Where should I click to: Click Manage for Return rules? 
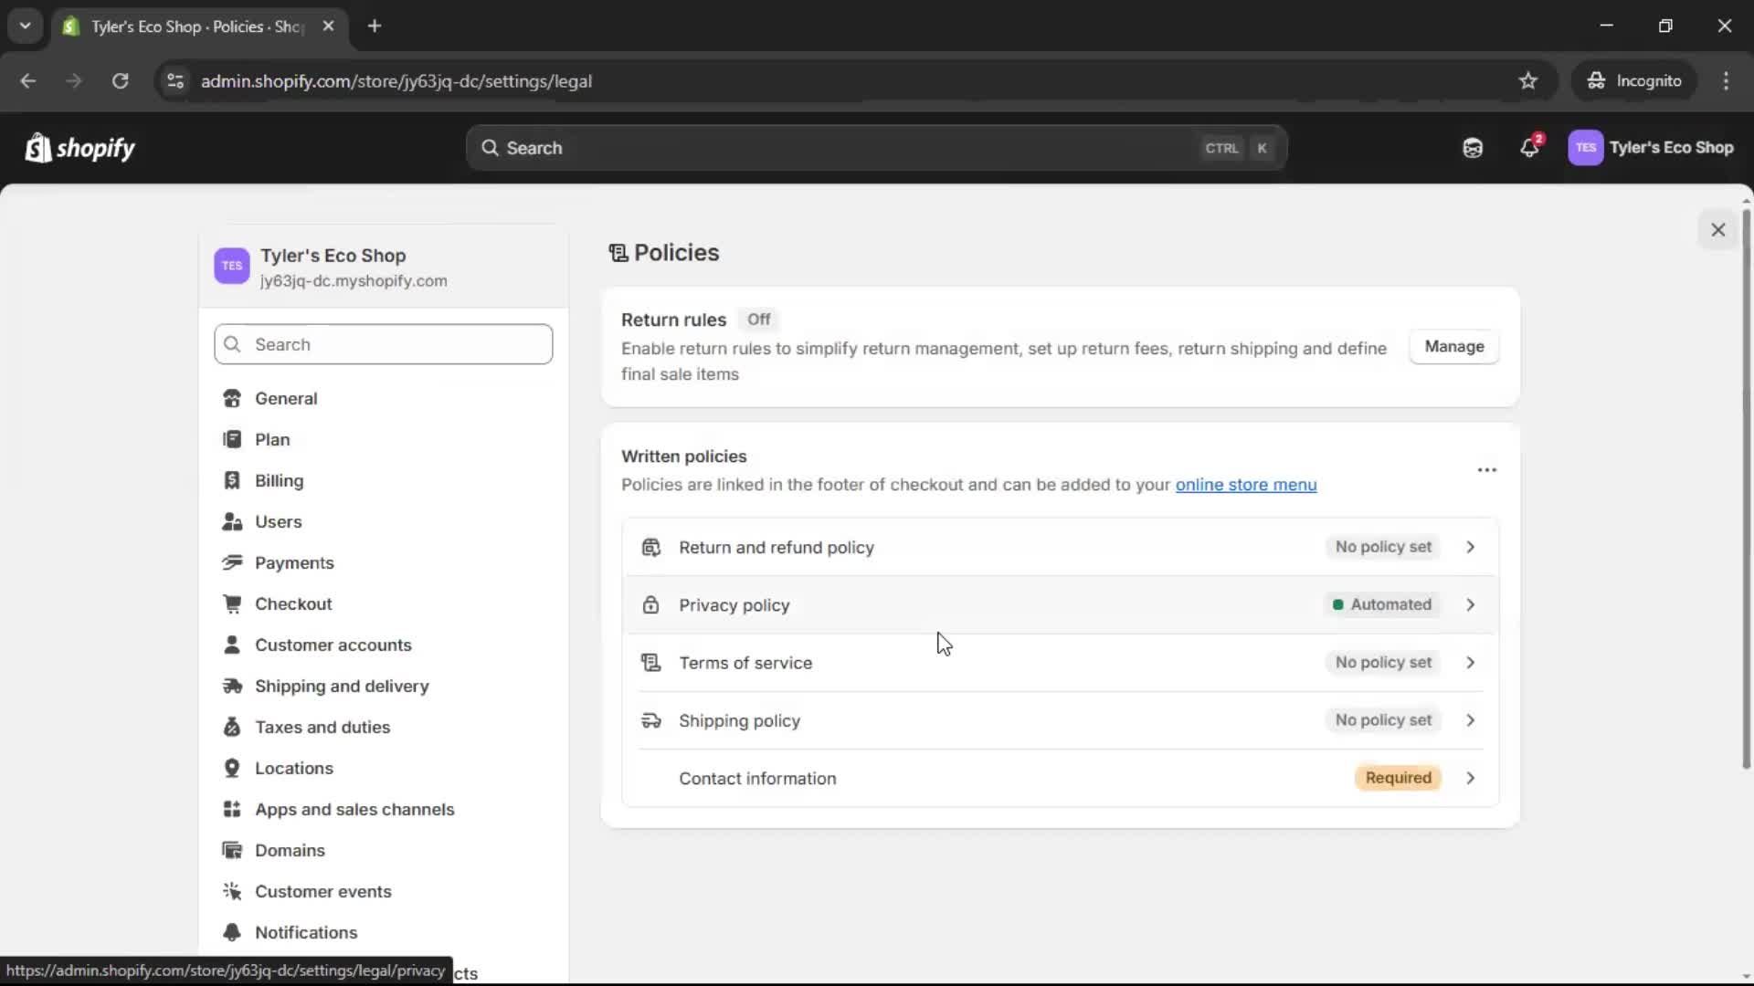click(1453, 347)
